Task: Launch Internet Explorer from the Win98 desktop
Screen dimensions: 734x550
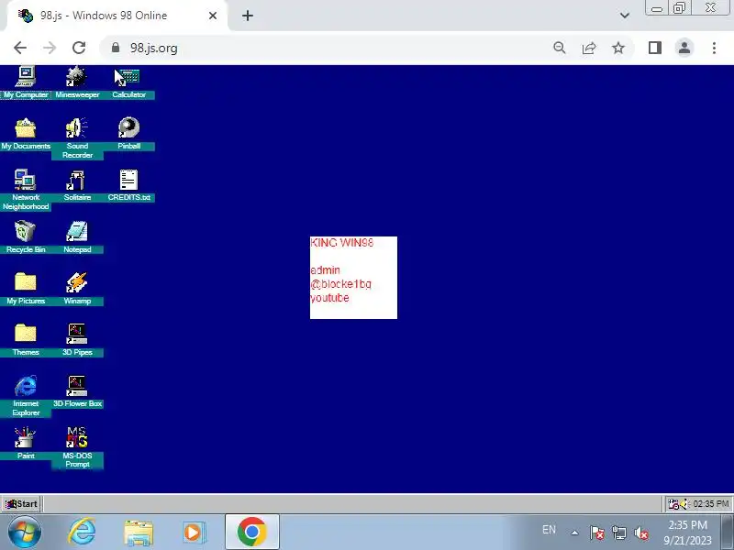Action: [26, 396]
